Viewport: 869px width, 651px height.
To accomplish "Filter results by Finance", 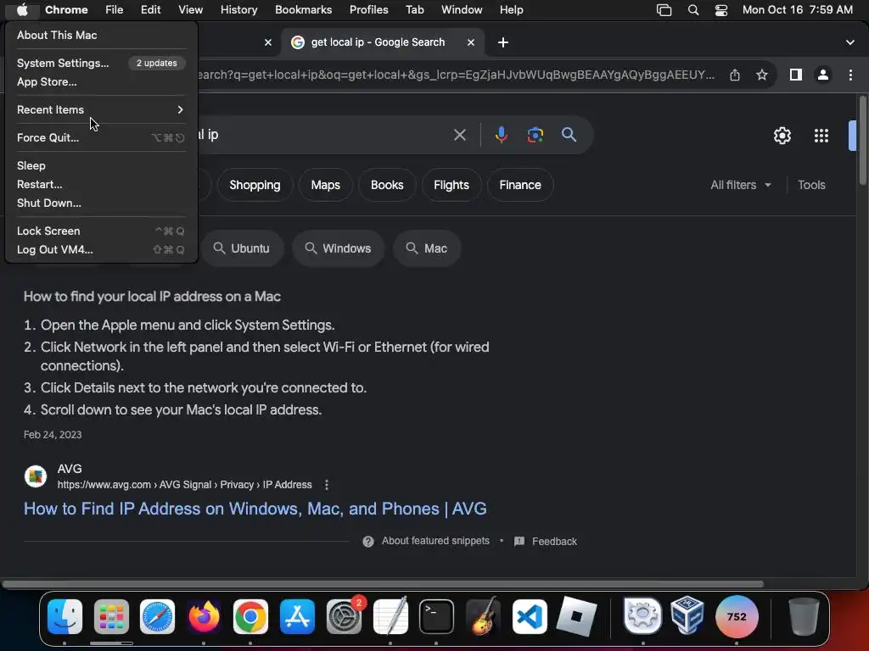I will (x=520, y=185).
